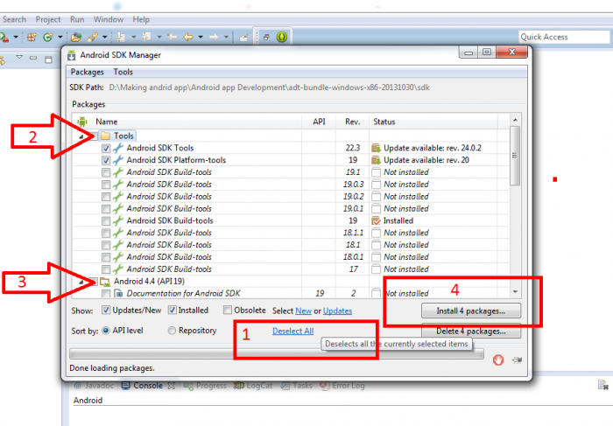Click the New Java Package toolbar icon
The height and width of the screenshot is (426, 613).
click(32, 37)
